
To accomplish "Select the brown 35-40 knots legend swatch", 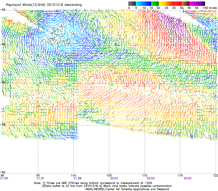I will pos(186,4).
